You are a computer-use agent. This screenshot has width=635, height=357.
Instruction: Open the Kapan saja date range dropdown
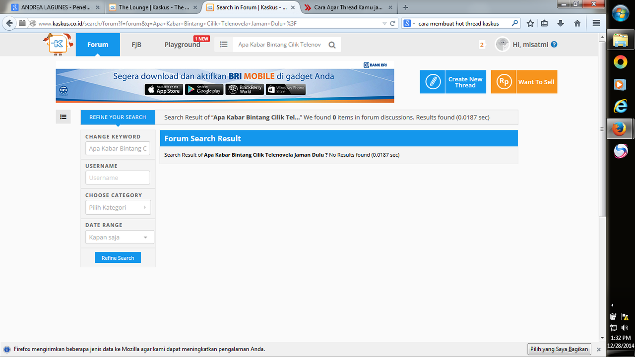tap(120, 237)
